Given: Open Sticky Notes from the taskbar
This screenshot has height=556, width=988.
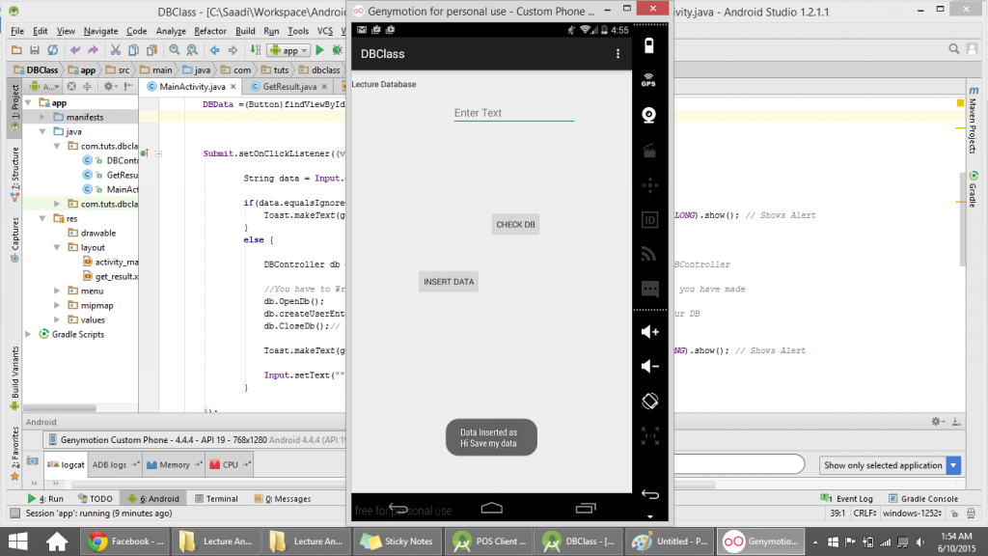Looking at the screenshot, I should (397, 541).
